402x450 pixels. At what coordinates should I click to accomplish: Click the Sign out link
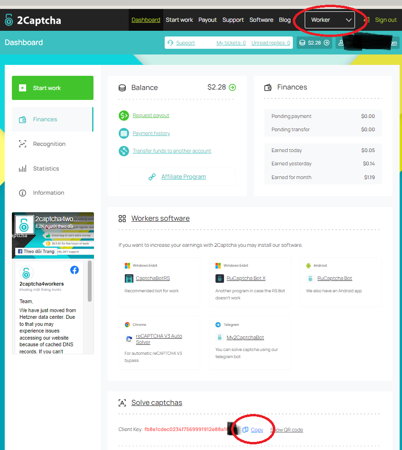pyautogui.click(x=385, y=20)
